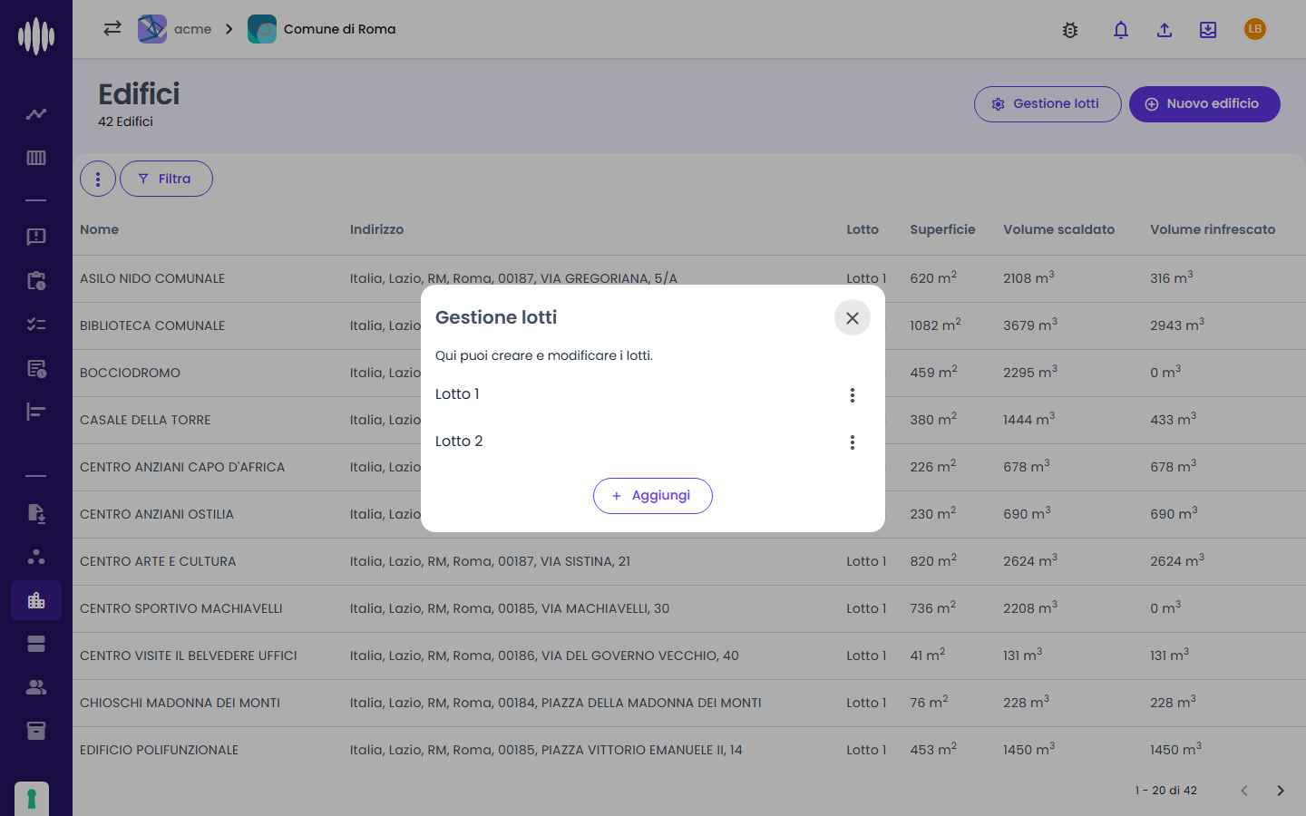The width and height of the screenshot is (1306, 816).
Task: Close the Gestione lotti dialog
Action: pyautogui.click(x=853, y=318)
